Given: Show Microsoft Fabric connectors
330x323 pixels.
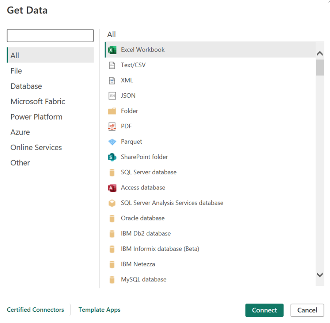Looking at the screenshot, I should (x=38, y=102).
